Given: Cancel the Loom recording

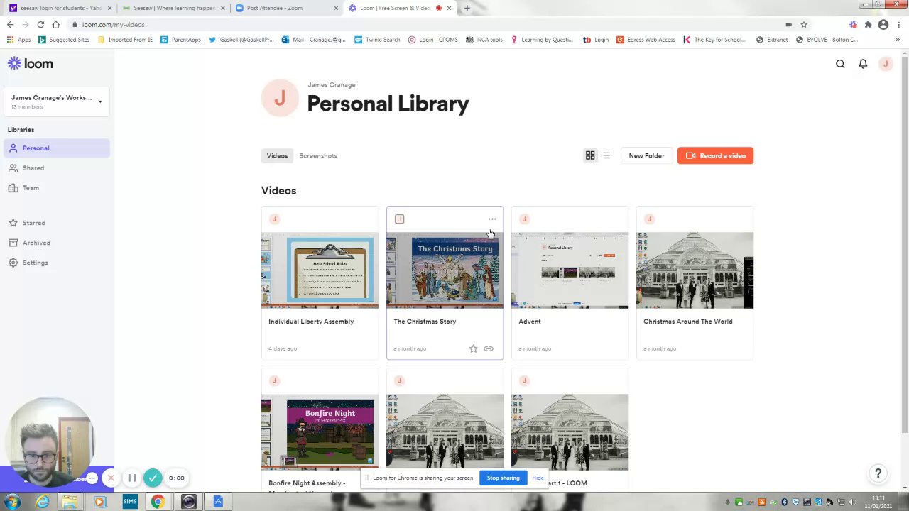Looking at the screenshot, I should [111, 478].
